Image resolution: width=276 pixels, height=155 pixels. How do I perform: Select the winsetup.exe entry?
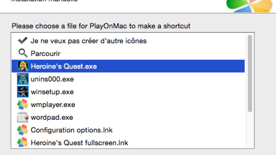(128, 92)
